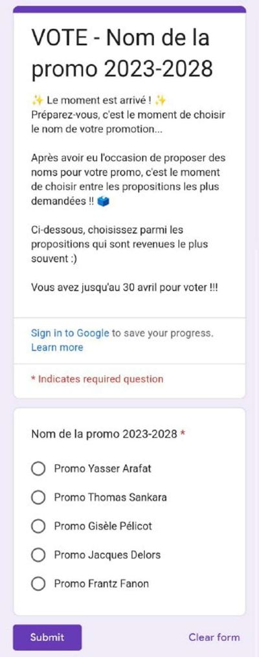
Task: Pick the Promo Gisèle Pélicot radio circle
Action: click(38, 526)
